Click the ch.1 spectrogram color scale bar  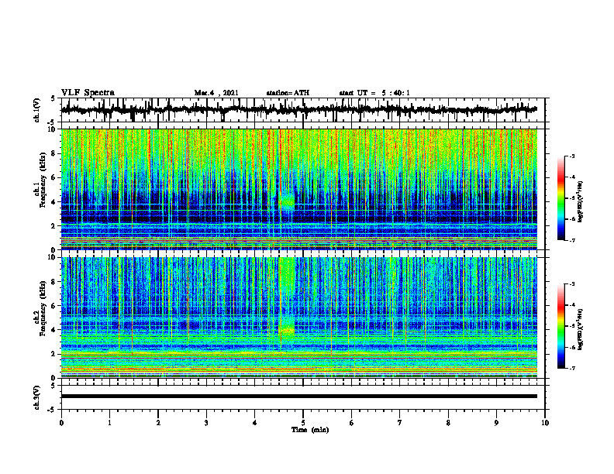click(561, 198)
